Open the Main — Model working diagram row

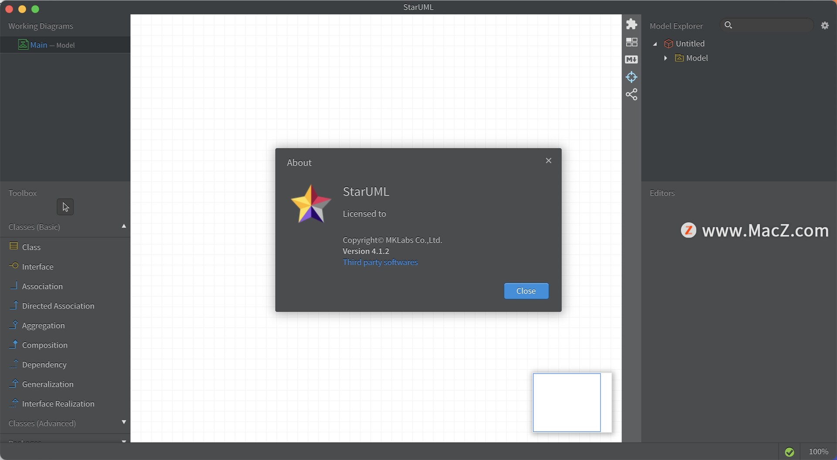click(65, 45)
